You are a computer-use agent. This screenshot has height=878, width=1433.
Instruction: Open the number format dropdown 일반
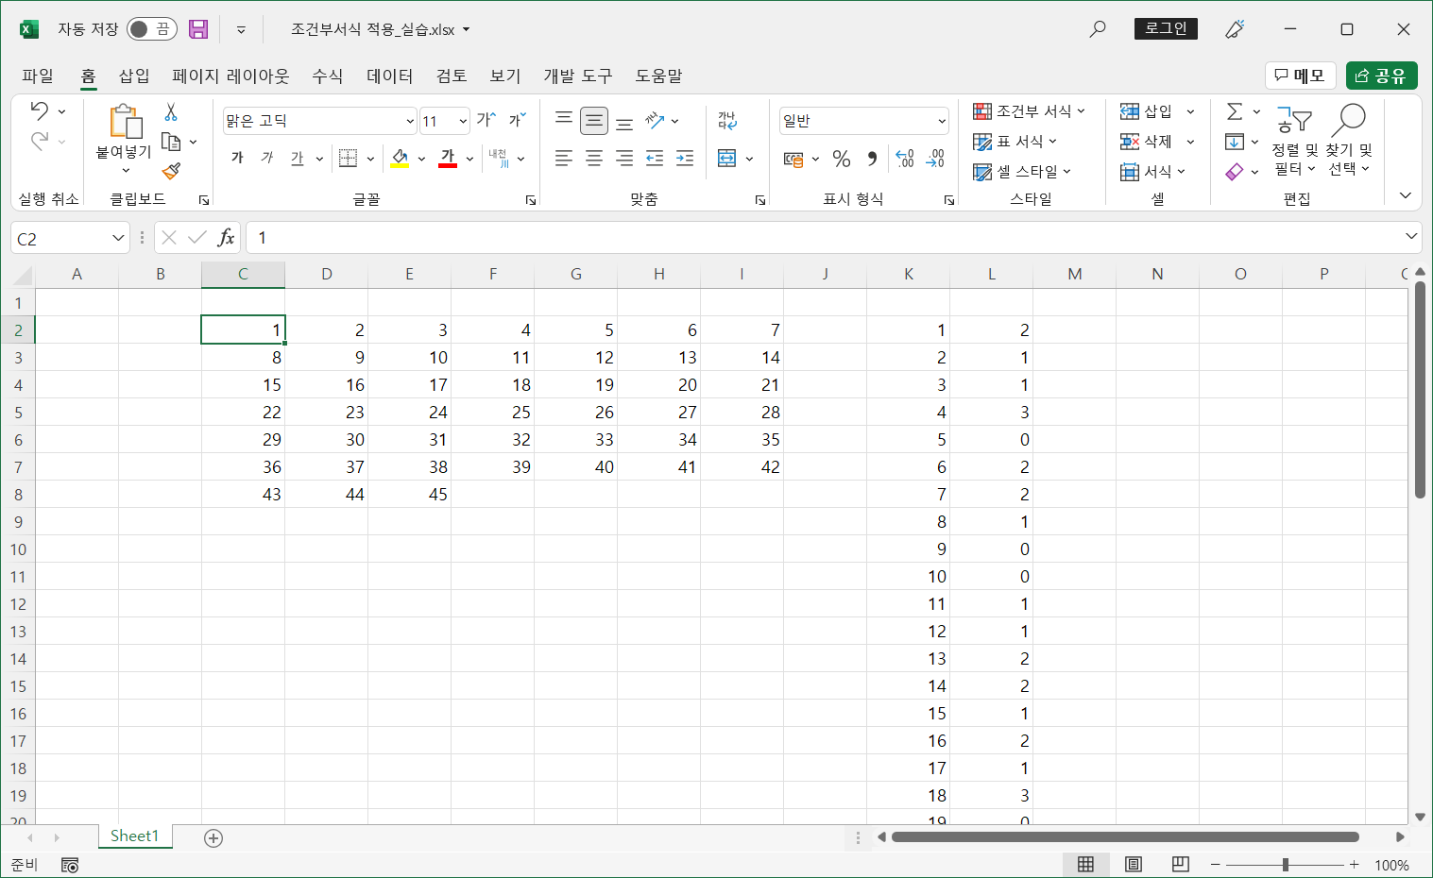(x=942, y=121)
